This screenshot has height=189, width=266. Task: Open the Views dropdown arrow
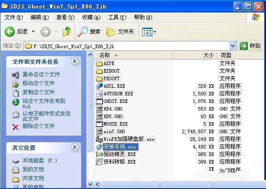[155, 32]
